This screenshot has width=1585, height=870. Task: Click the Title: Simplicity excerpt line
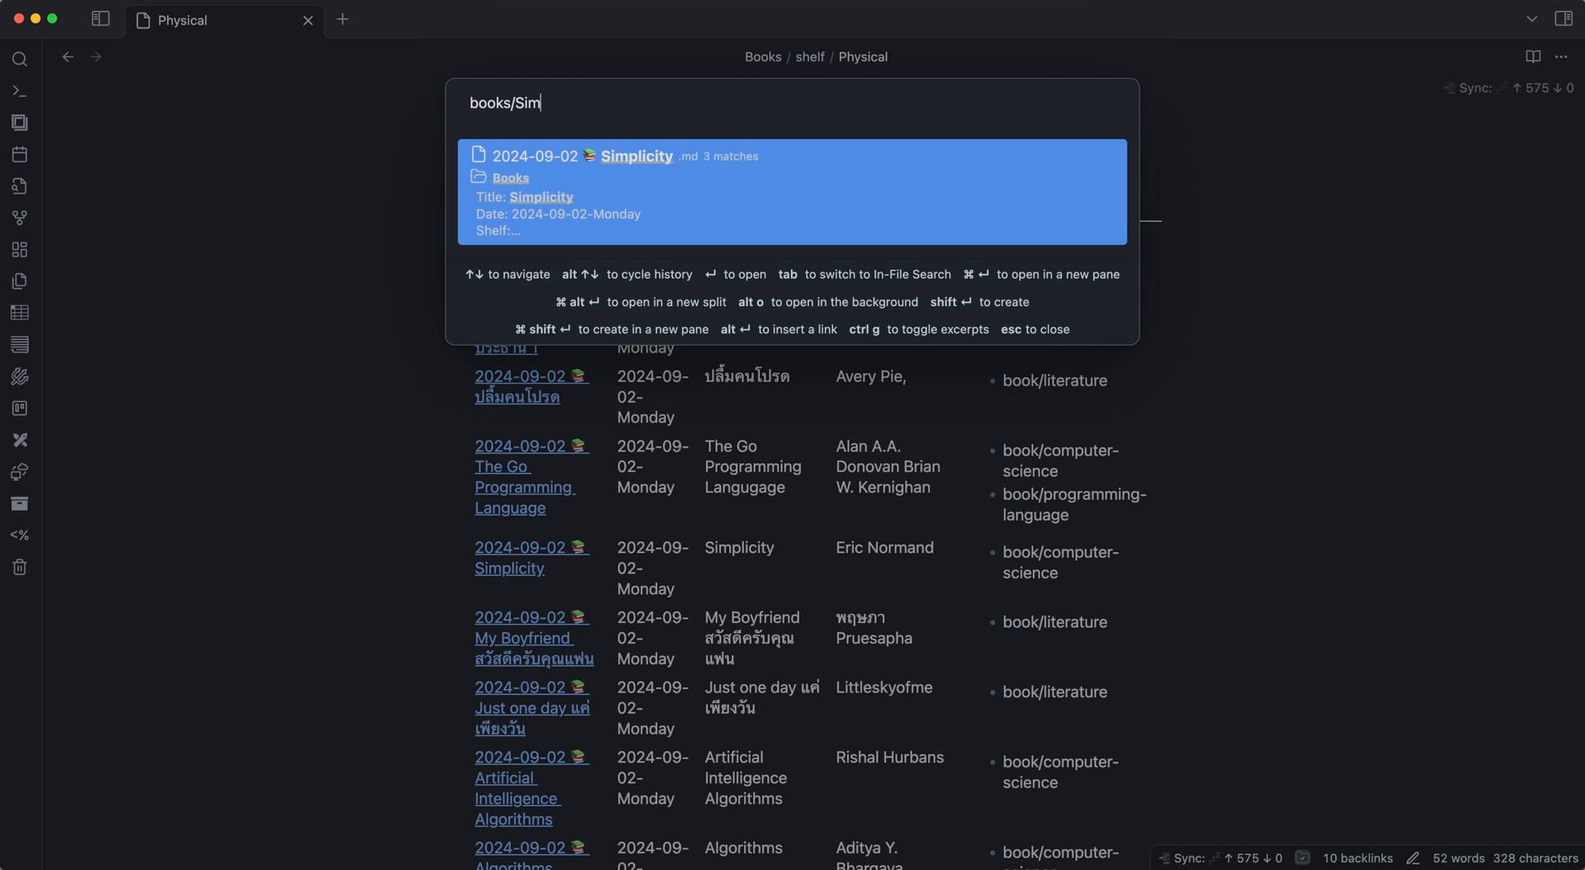pyautogui.click(x=524, y=197)
